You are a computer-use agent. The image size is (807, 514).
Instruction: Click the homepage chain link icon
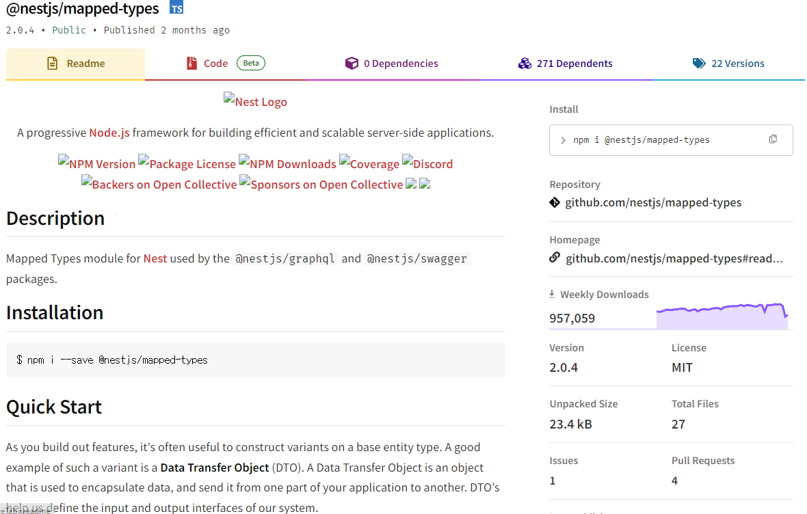pyautogui.click(x=555, y=257)
